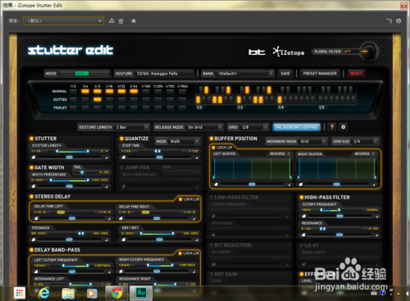Toggle Reverse for the Right Buffer
Screen dimensions: 410x301
click(x=373, y=154)
